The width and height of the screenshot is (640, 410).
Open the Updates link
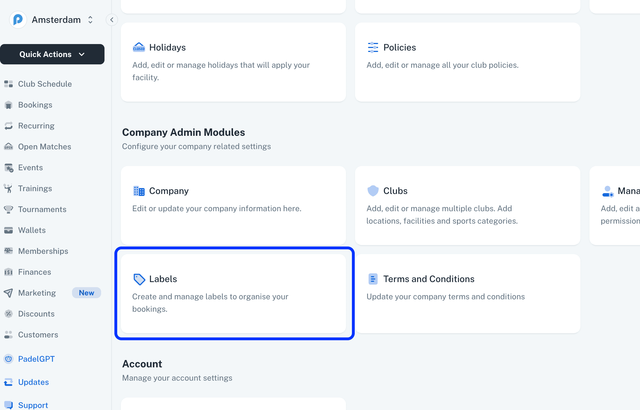click(33, 382)
